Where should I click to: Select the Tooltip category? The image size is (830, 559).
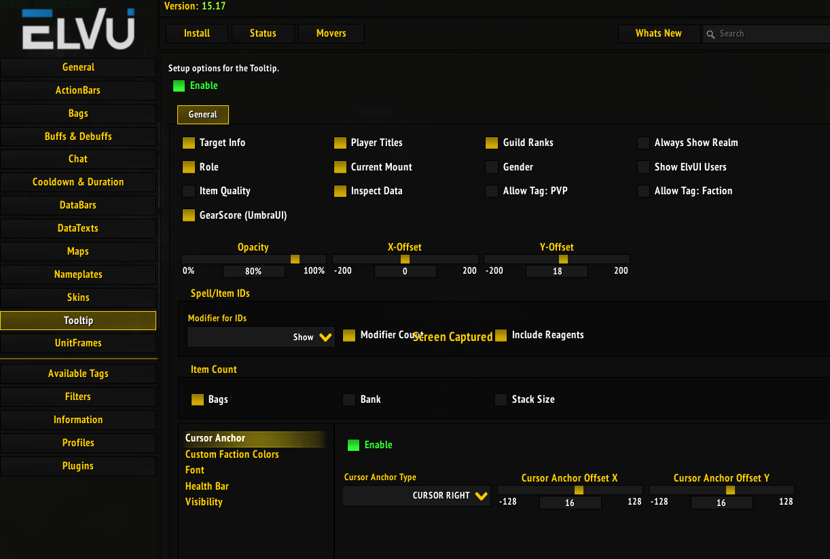click(78, 321)
